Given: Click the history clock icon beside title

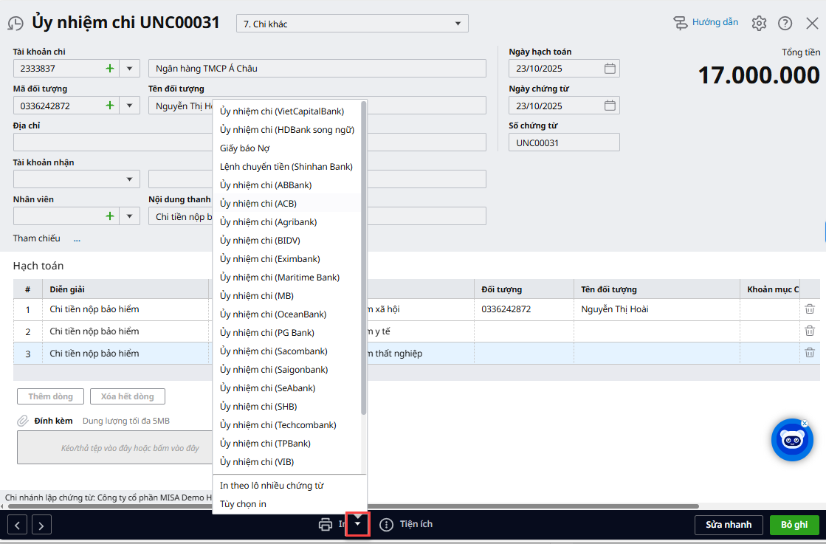Looking at the screenshot, I should pos(16,24).
